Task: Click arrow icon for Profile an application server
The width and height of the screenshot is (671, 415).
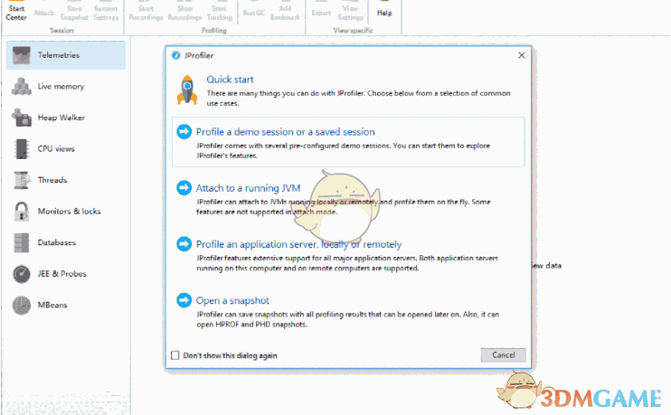Action: pyautogui.click(x=184, y=244)
